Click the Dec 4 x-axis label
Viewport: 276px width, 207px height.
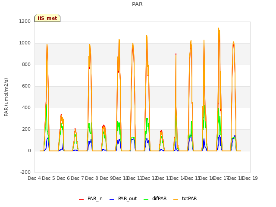click(x=34, y=178)
